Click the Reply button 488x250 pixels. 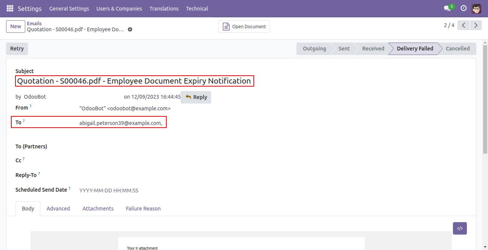coord(196,97)
